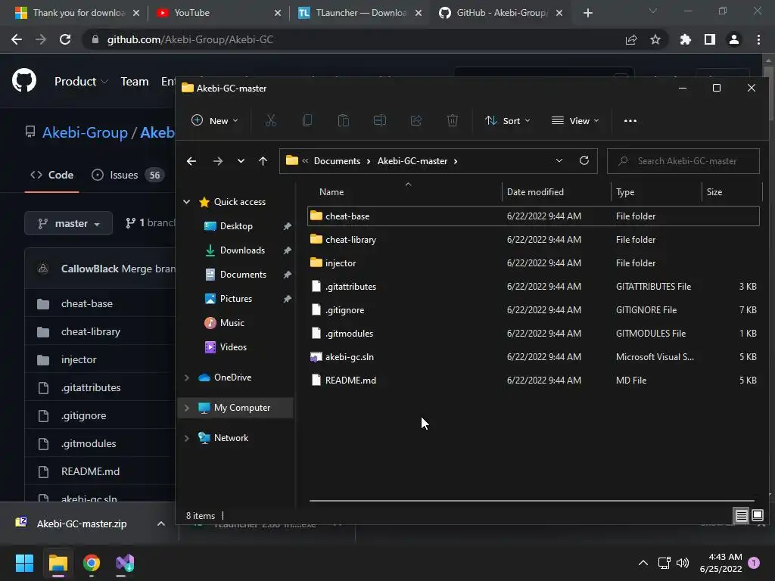This screenshot has height=581, width=775.
Task: Open the Akebi-Group organization link
Action: (x=85, y=132)
